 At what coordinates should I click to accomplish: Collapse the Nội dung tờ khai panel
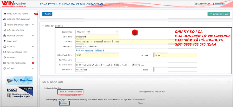click(229, 82)
